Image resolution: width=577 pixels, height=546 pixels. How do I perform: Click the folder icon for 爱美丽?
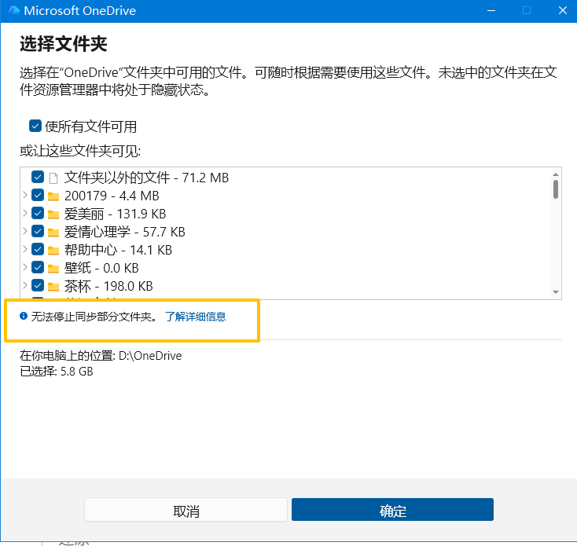53,214
